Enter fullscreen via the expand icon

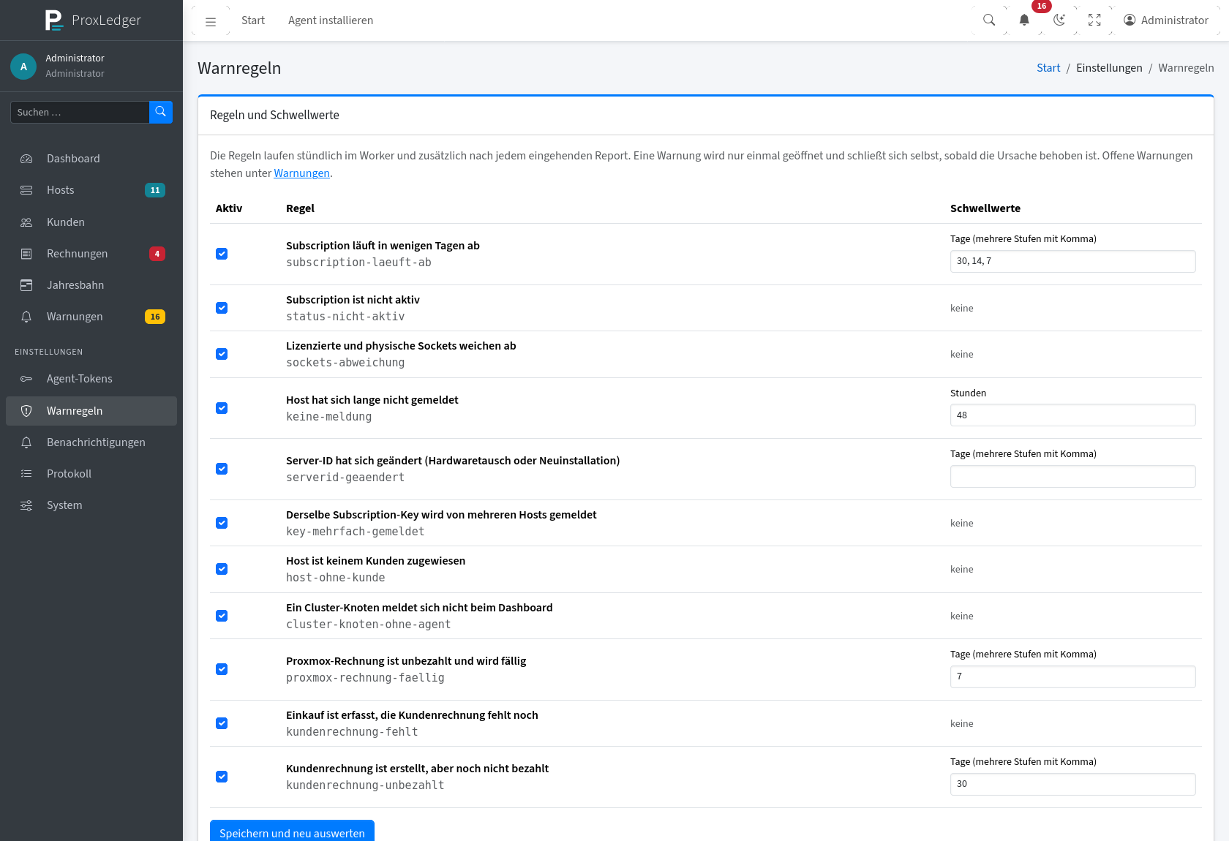[1094, 20]
